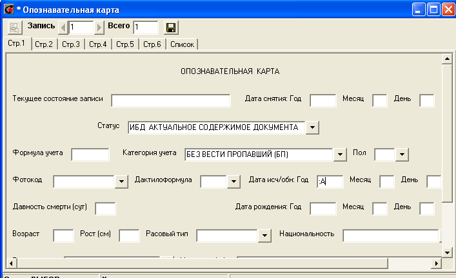Click the Дата снятия День field
This screenshot has height=278, width=456.
(426, 100)
